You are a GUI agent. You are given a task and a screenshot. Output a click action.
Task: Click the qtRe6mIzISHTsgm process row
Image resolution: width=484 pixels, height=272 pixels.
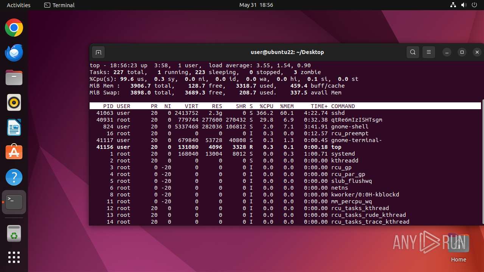285,120
